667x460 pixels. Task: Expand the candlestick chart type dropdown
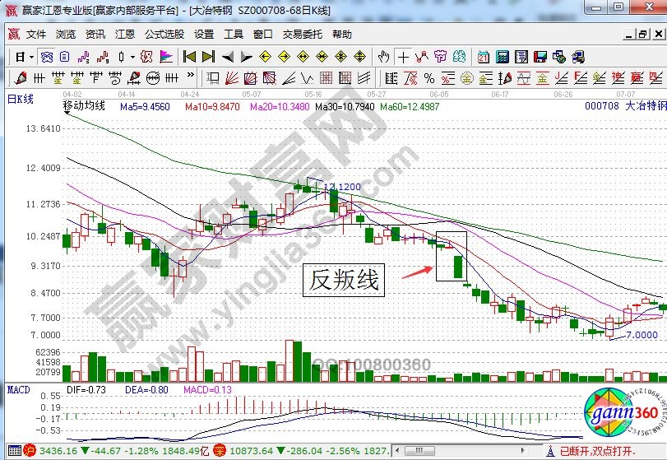[x=132, y=57]
